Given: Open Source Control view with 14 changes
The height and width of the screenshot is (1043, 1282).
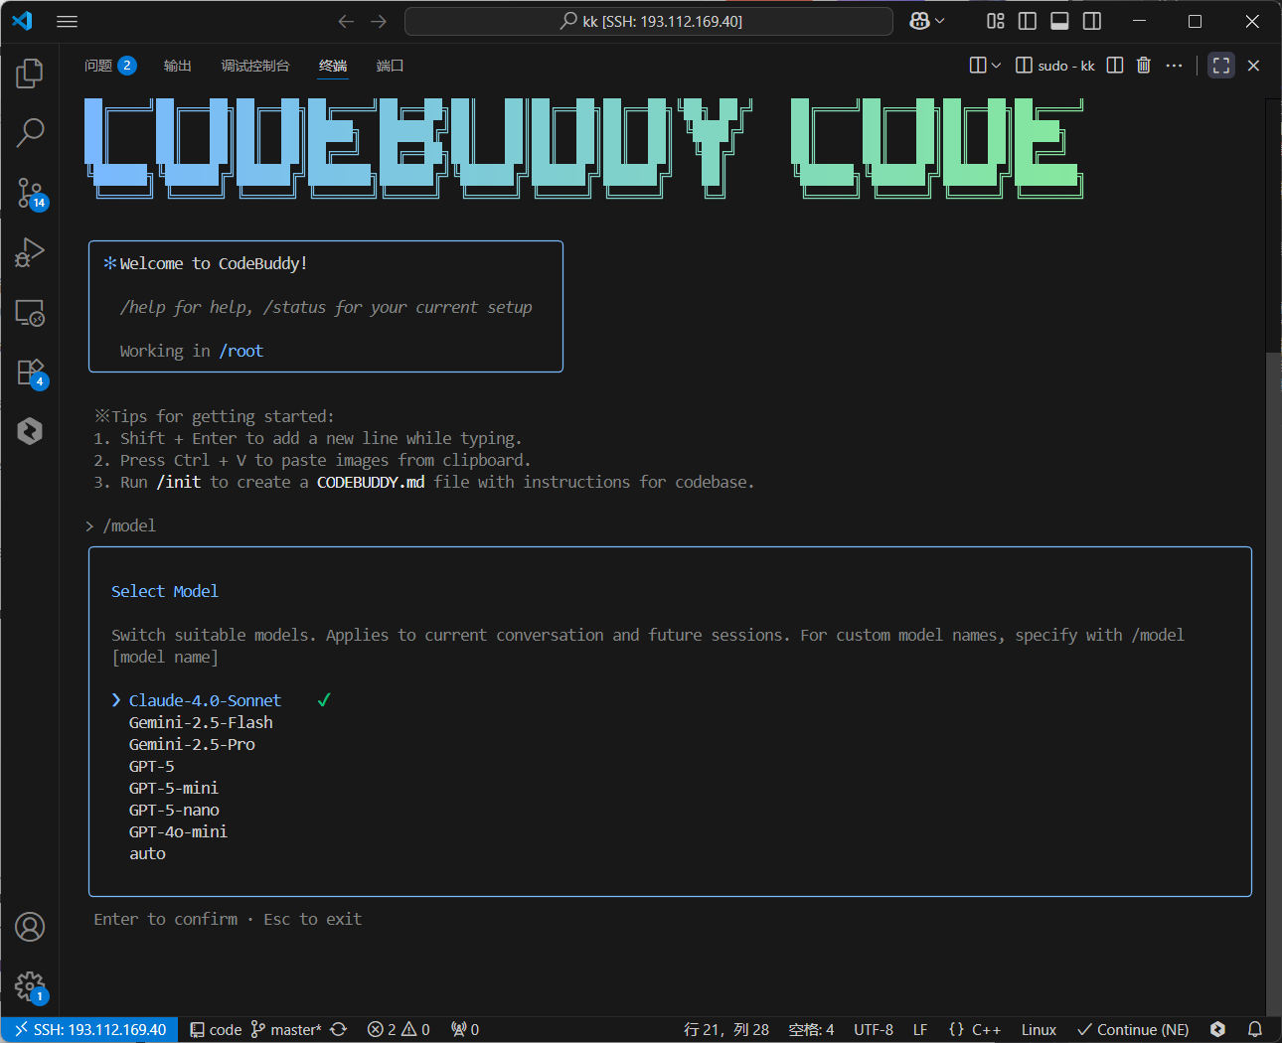Looking at the screenshot, I should 30,193.
